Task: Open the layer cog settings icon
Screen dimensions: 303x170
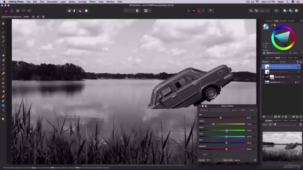Action: point(298,62)
